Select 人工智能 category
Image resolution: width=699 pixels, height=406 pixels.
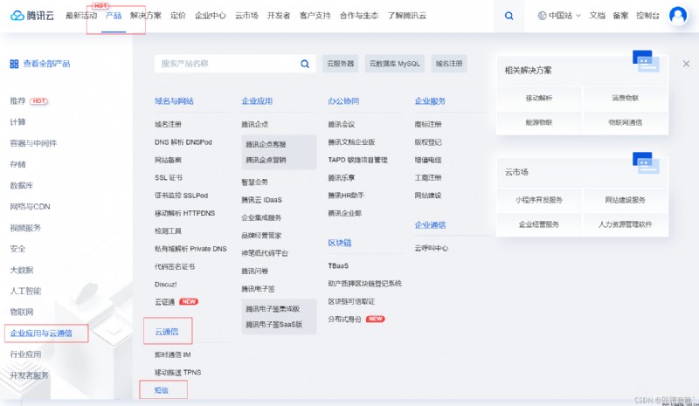click(x=25, y=291)
